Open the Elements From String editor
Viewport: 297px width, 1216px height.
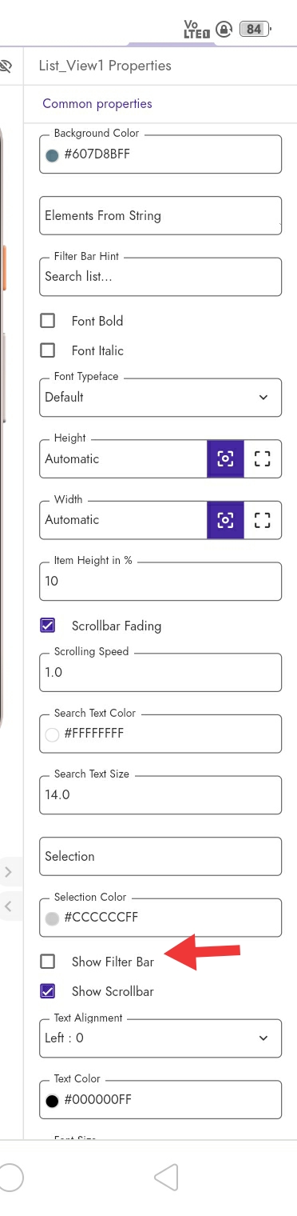(x=160, y=215)
